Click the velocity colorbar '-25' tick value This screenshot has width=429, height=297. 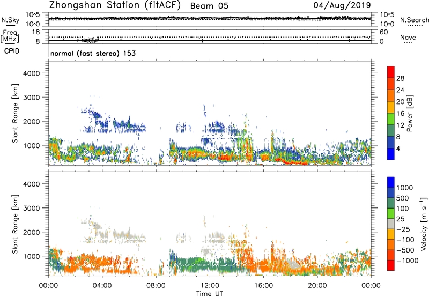pos(403,229)
